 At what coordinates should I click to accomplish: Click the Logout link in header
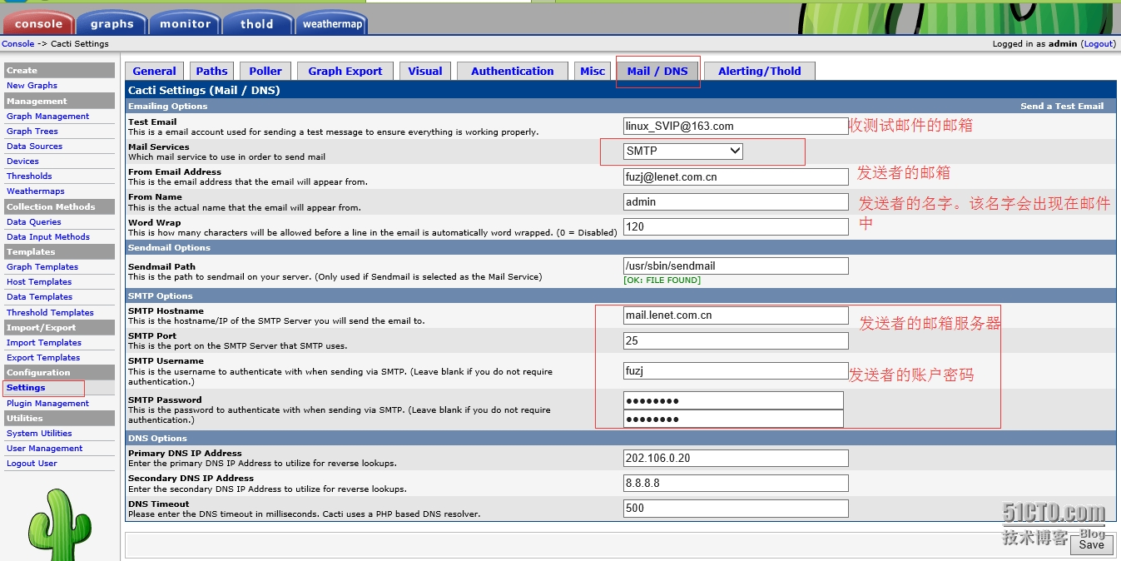point(1098,43)
